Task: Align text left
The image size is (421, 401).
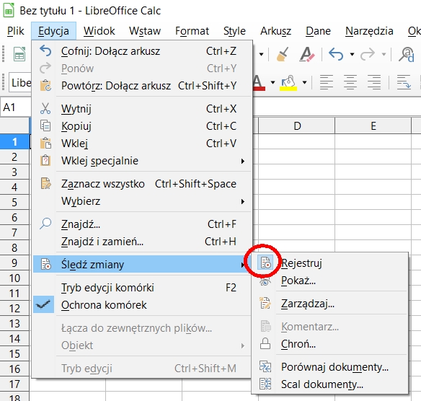Action: [327, 82]
